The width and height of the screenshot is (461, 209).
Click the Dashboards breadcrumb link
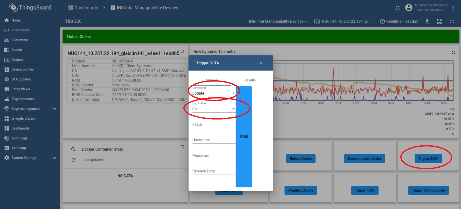83,8
